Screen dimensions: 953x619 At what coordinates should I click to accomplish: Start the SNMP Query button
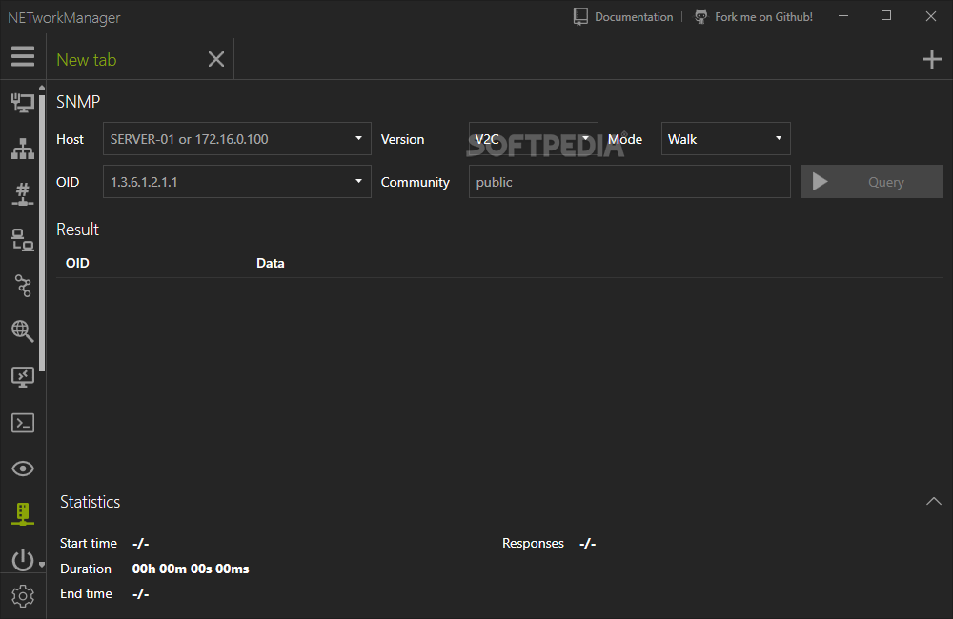point(872,182)
